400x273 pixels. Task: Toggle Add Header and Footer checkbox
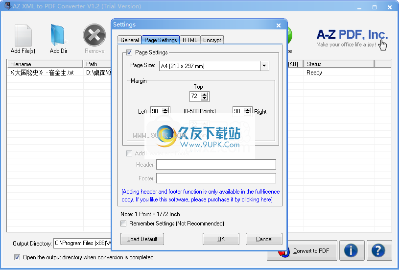pos(129,153)
